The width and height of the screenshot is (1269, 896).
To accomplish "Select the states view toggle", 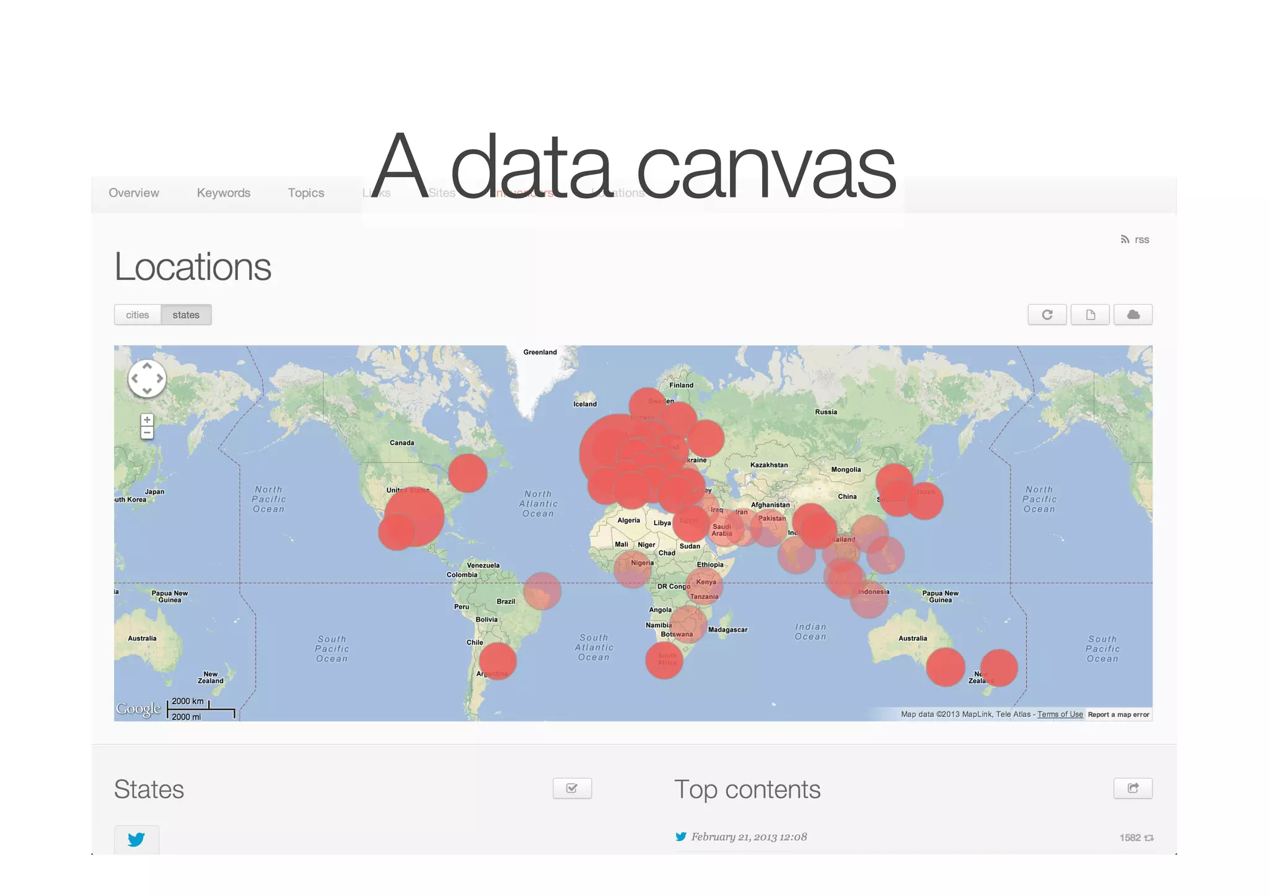I will click(186, 315).
